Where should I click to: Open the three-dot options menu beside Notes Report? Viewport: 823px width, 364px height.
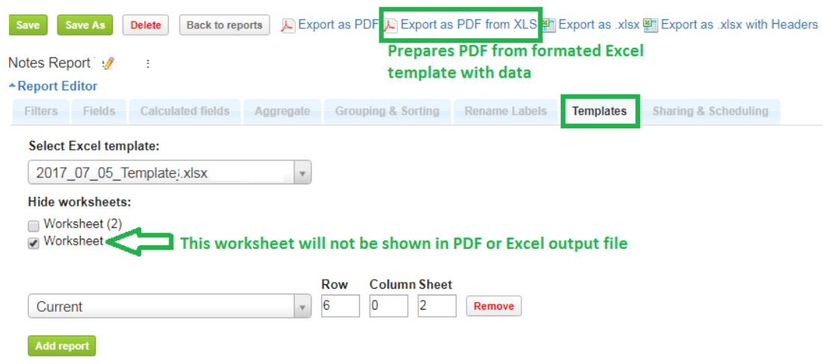tap(148, 63)
